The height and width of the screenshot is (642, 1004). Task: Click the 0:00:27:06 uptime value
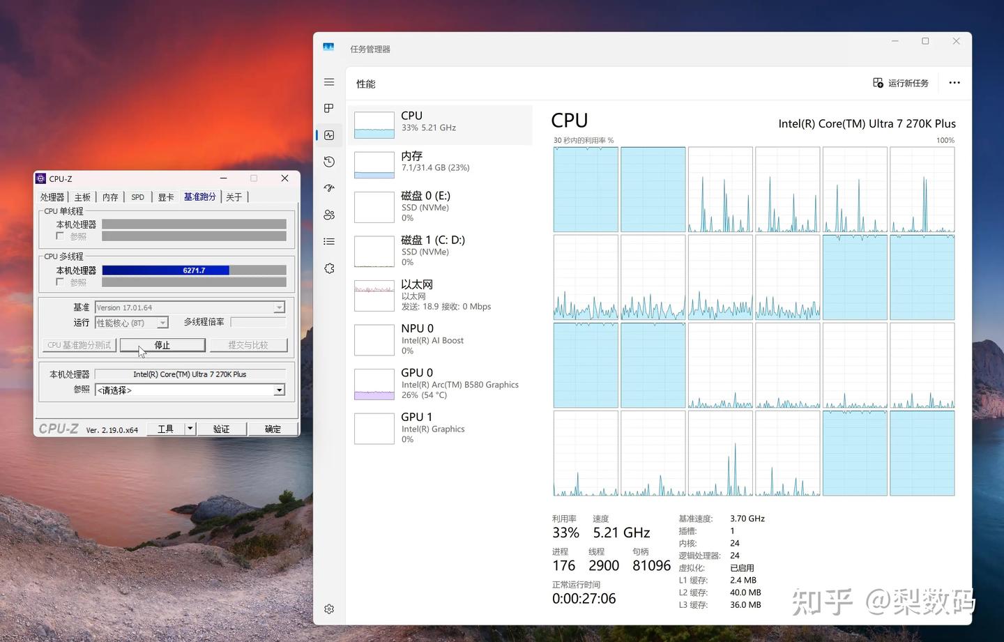(584, 599)
